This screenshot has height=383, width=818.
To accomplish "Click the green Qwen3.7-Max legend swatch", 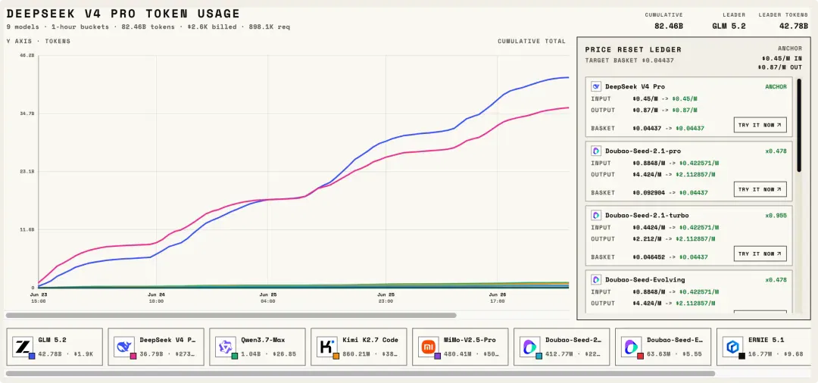I will coord(235,356).
